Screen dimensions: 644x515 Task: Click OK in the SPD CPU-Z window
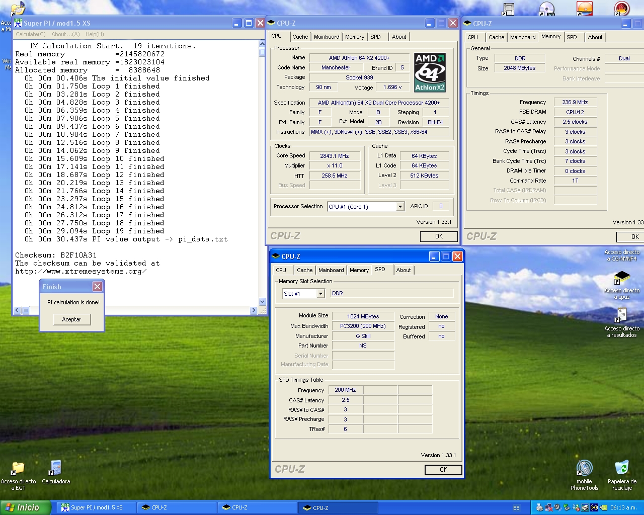[443, 470]
